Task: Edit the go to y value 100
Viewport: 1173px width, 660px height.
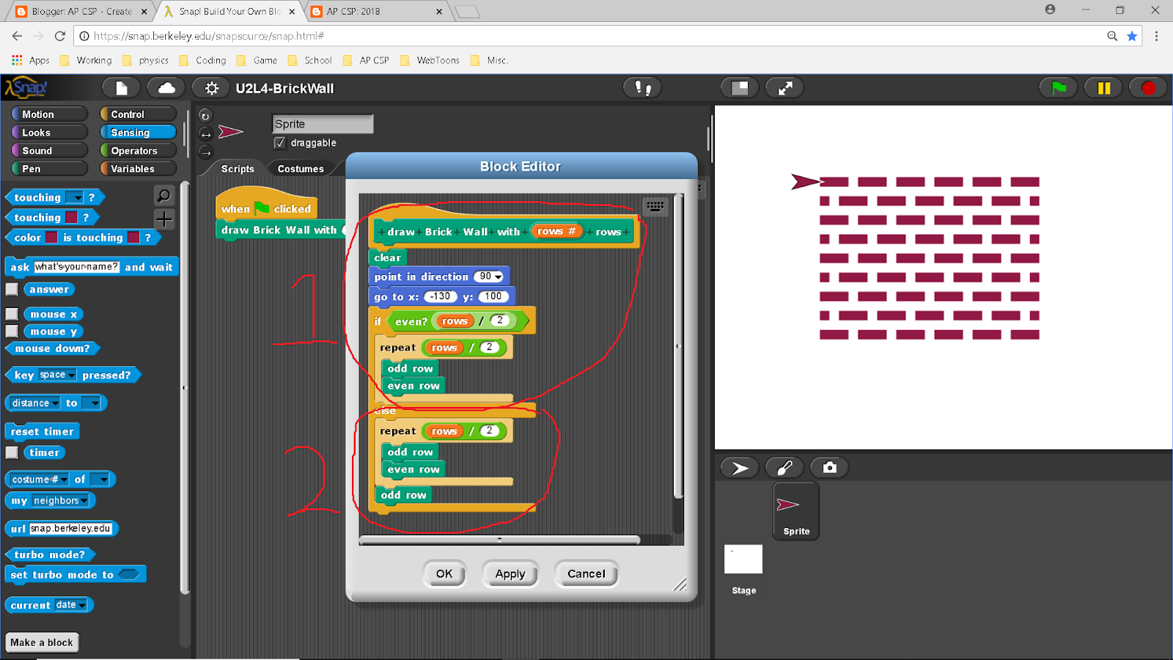Action: pos(493,296)
